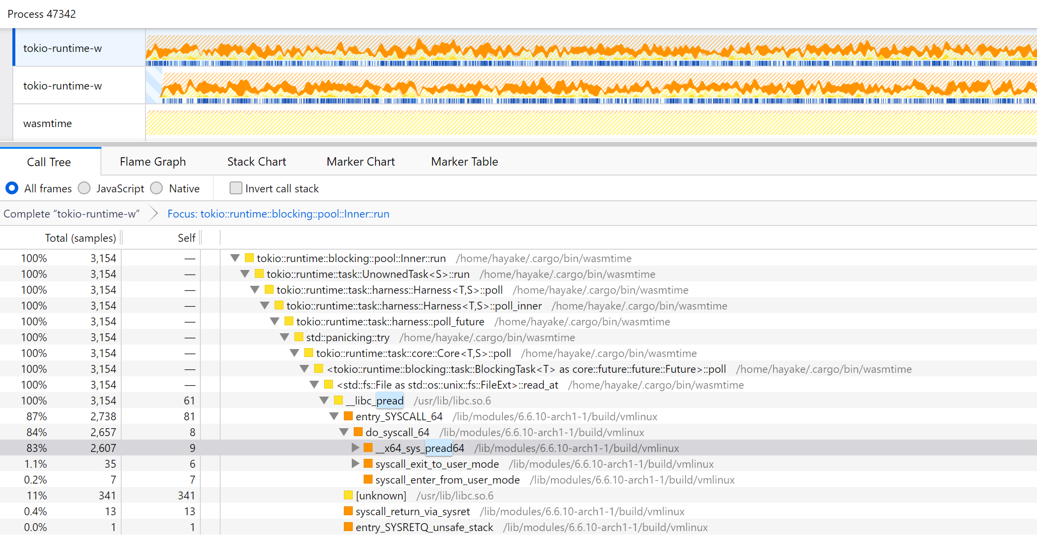
Task: Click the orange icon next to entry_SYSRETQ_unsafe_stack
Action: (348, 527)
